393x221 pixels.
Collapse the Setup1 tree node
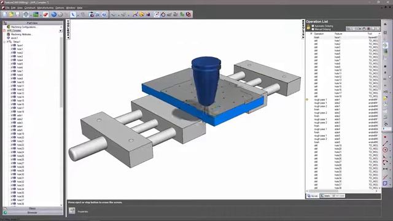tap(4, 42)
